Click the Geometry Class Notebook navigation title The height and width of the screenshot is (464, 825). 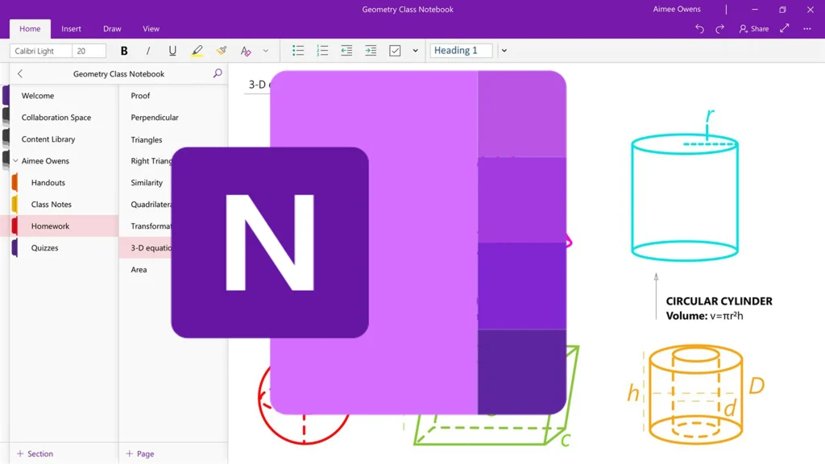(118, 74)
